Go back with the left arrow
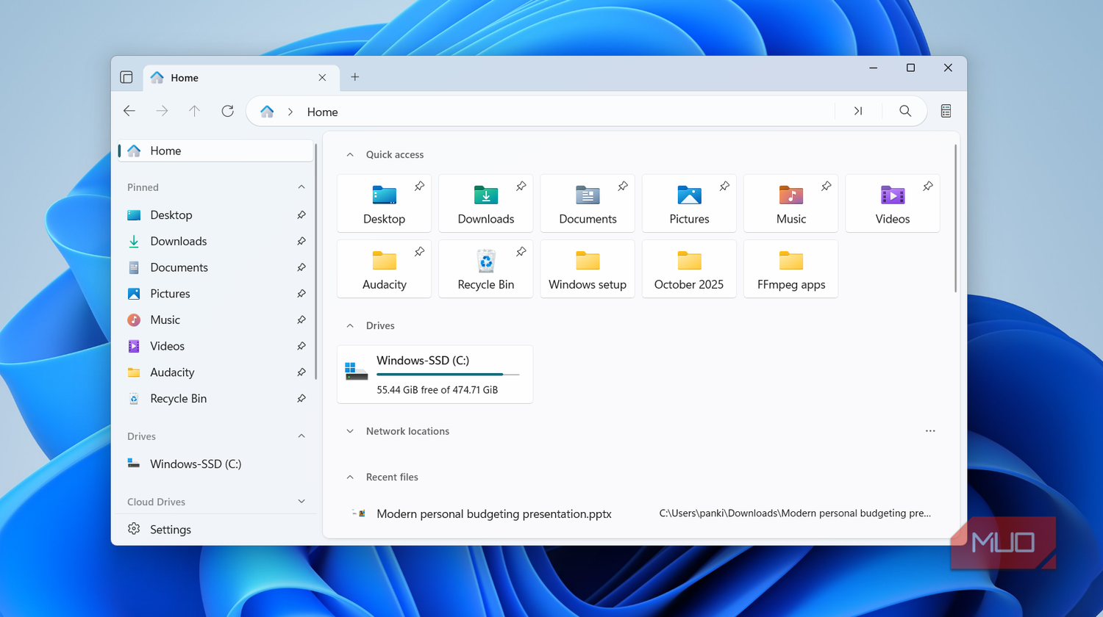The image size is (1103, 617). point(129,111)
